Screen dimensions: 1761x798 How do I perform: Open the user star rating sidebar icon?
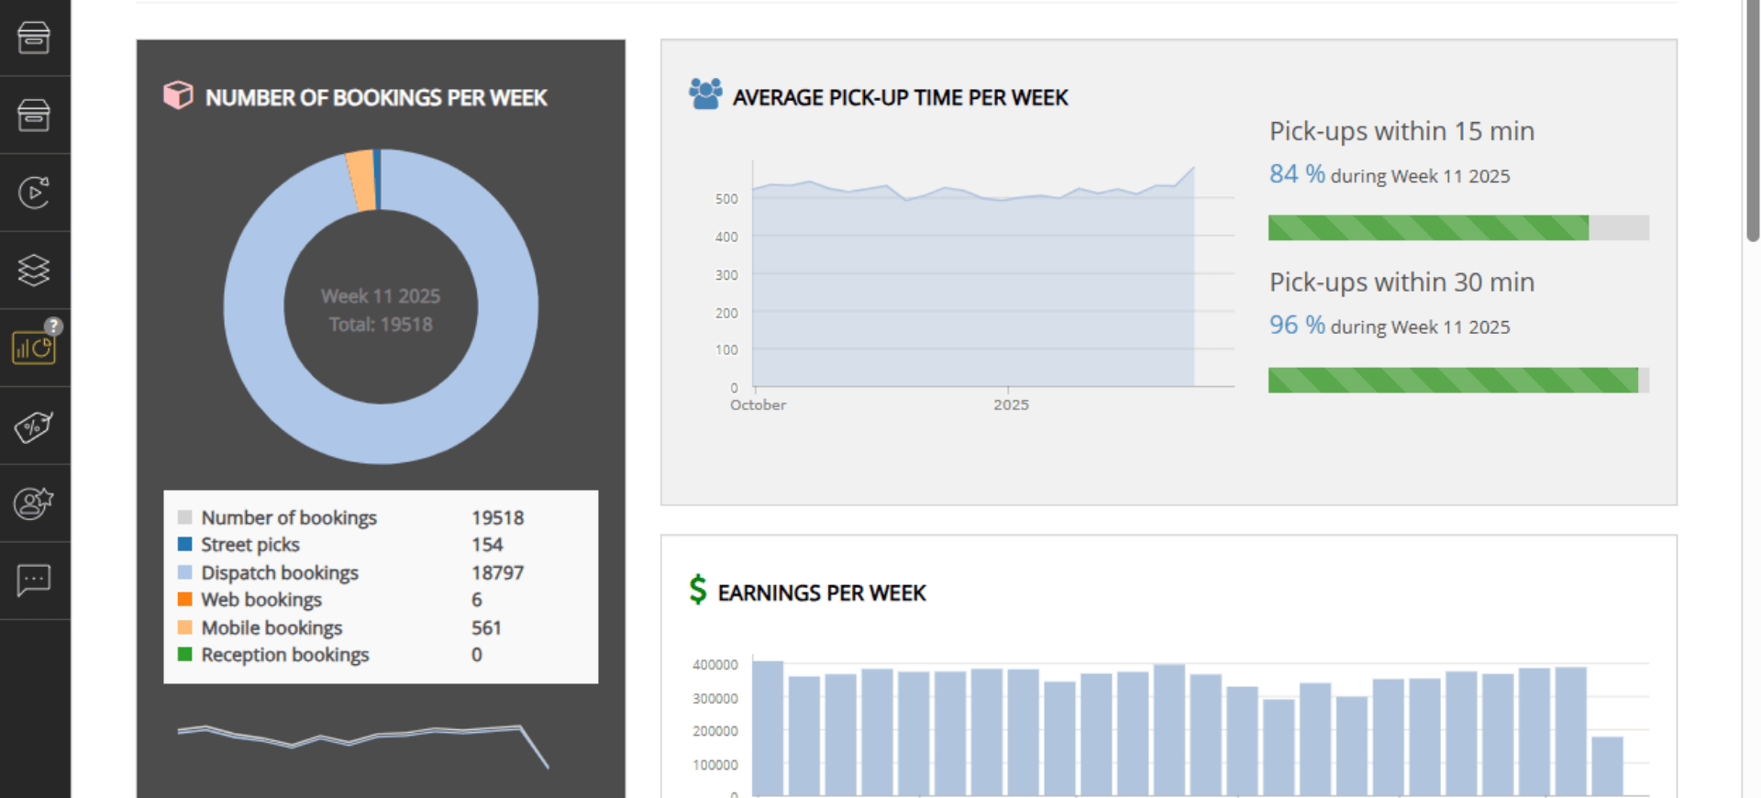tap(34, 503)
